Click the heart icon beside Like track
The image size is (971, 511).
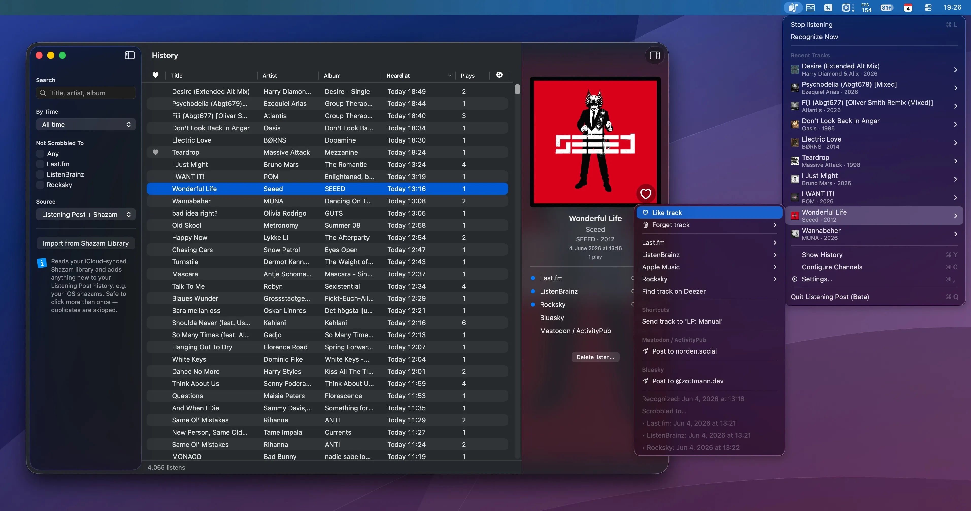pos(645,213)
